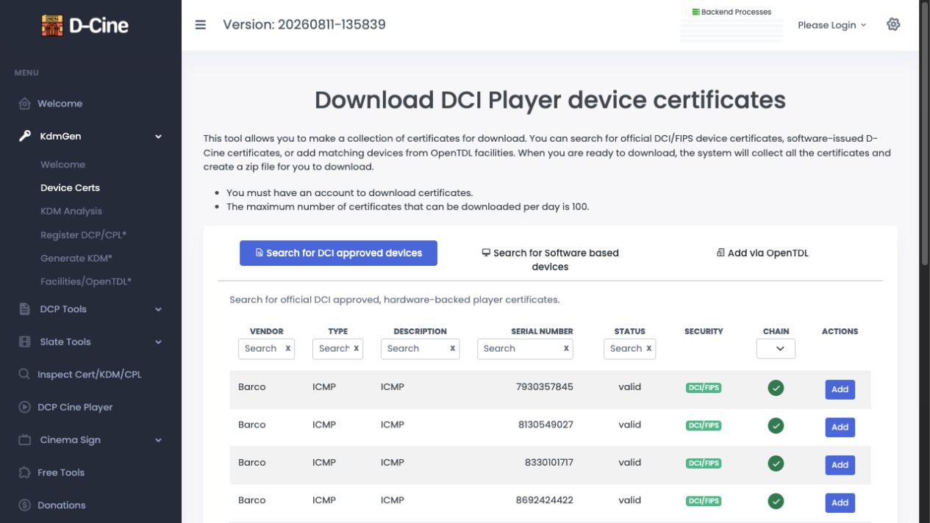Click chain checkmark for serial 7930357845
930x523 pixels.
coord(776,388)
